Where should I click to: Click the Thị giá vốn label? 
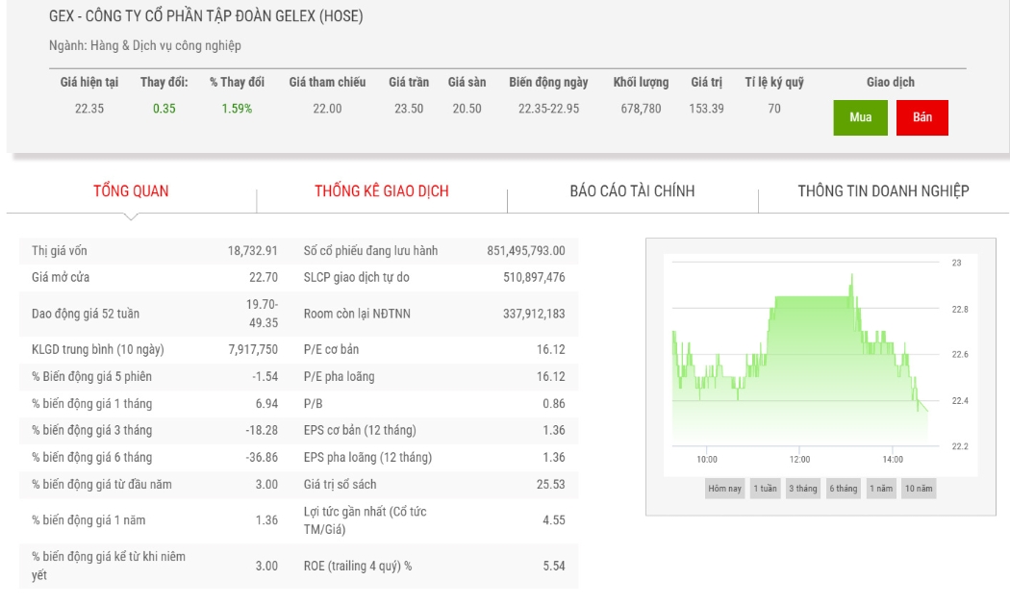tap(60, 250)
